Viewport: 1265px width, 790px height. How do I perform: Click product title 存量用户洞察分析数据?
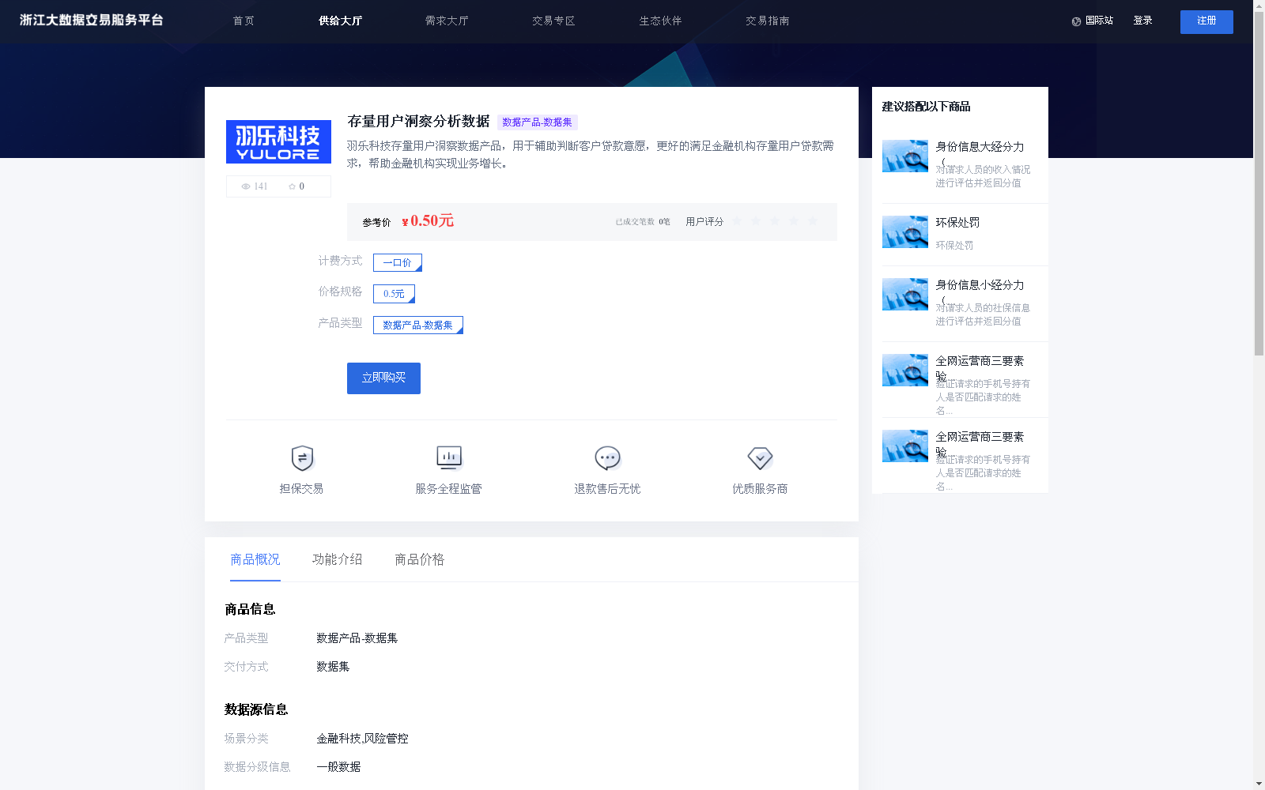(x=418, y=122)
